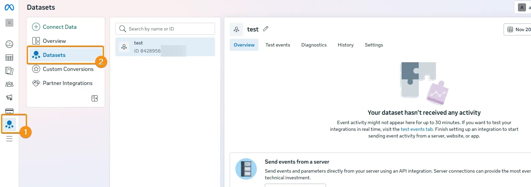Open the Audiences people icon in rail
Image resolution: width=531 pixels, height=187 pixels.
click(9, 84)
